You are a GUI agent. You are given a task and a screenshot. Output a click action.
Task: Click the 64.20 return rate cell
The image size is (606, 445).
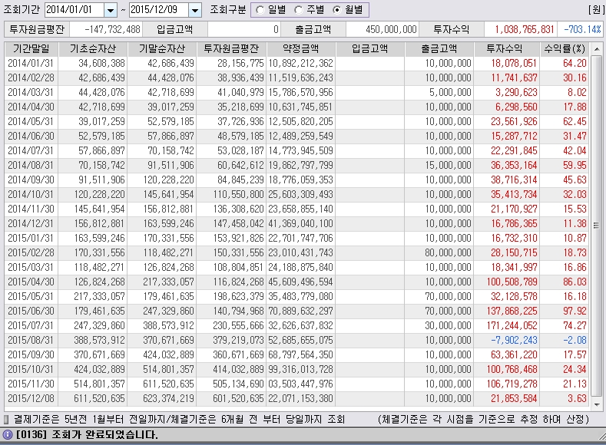pos(565,63)
